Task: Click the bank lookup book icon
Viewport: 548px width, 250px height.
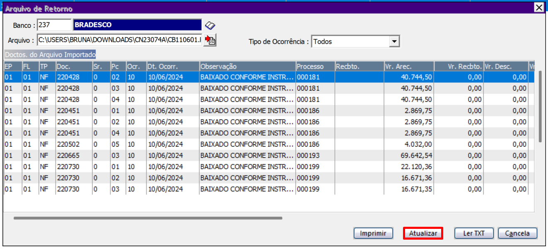Action: click(x=210, y=25)
